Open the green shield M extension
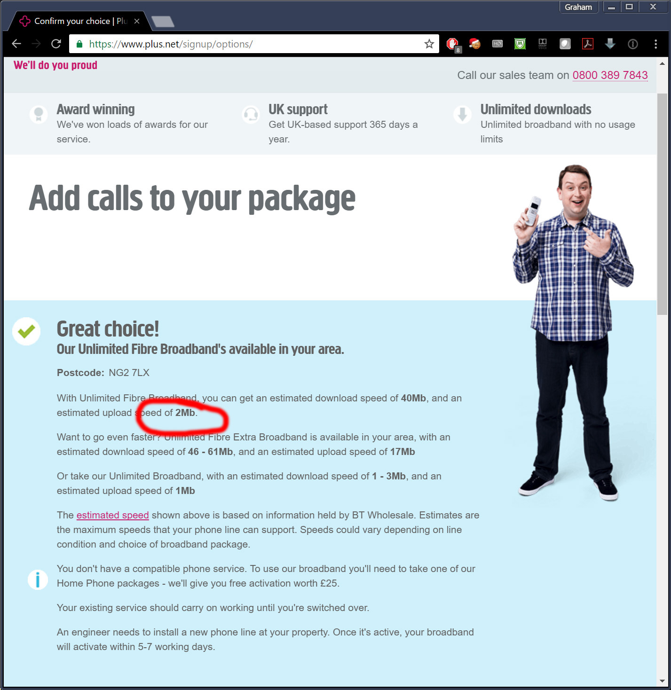This screenshot has width=671, height=690. click(x=520, y=44)
